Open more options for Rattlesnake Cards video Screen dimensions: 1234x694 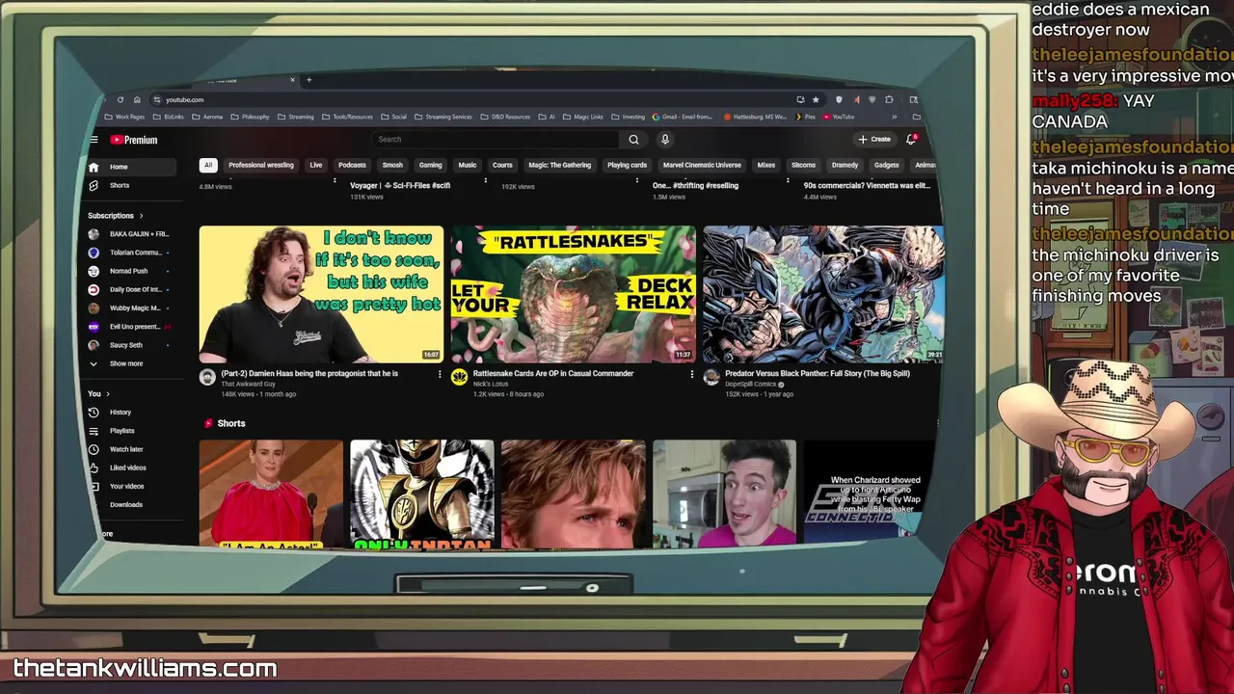691,374
